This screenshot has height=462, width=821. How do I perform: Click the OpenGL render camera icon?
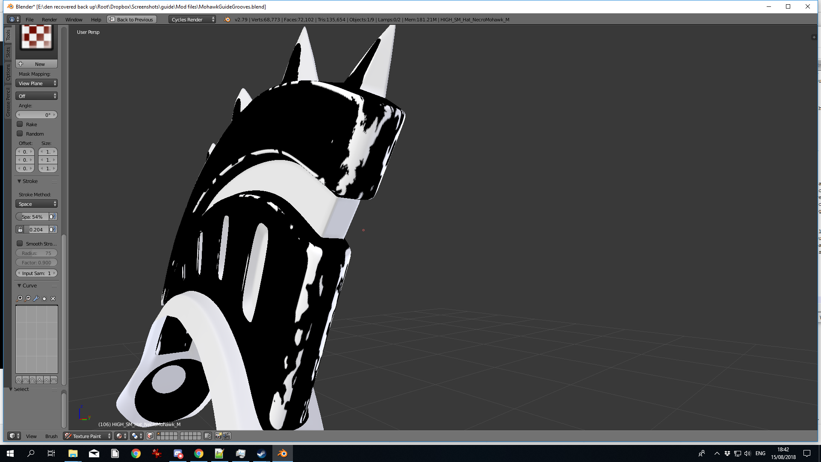point(218,436)
